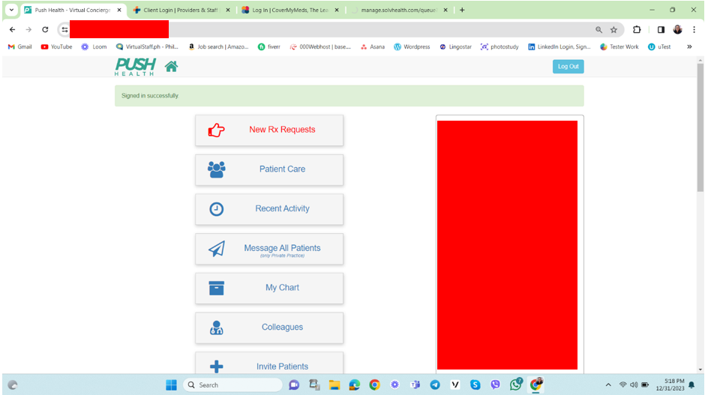Open Tester Work bookmark
705x395 pixels.
pyautogui.click(x=619, y=46)
